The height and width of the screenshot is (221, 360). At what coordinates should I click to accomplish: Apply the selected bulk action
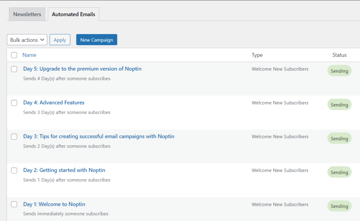60,39
